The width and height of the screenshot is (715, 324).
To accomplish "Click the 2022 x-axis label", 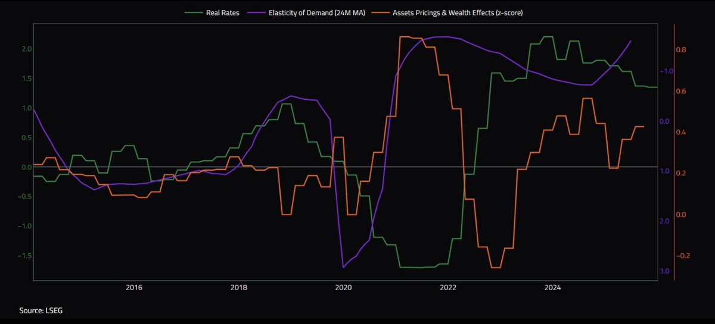I will pos(448,288).
